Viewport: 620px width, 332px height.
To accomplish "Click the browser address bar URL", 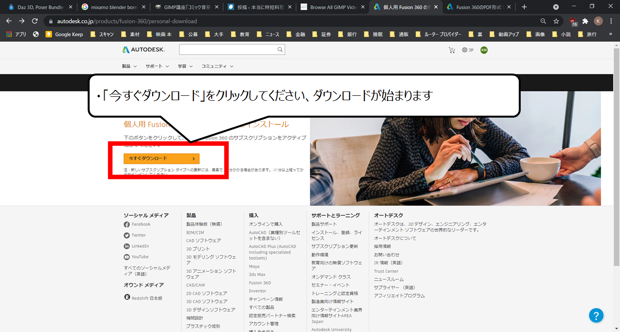I will 127,21.
